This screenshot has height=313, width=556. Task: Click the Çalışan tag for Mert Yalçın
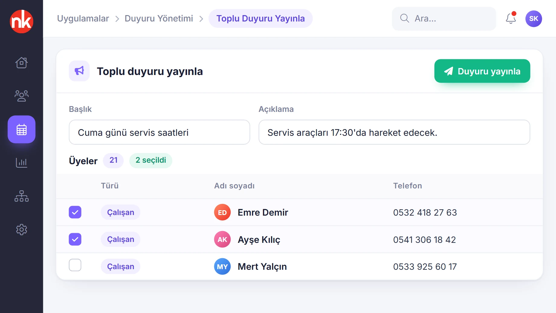pyautogui.click(x=121, y=266)
